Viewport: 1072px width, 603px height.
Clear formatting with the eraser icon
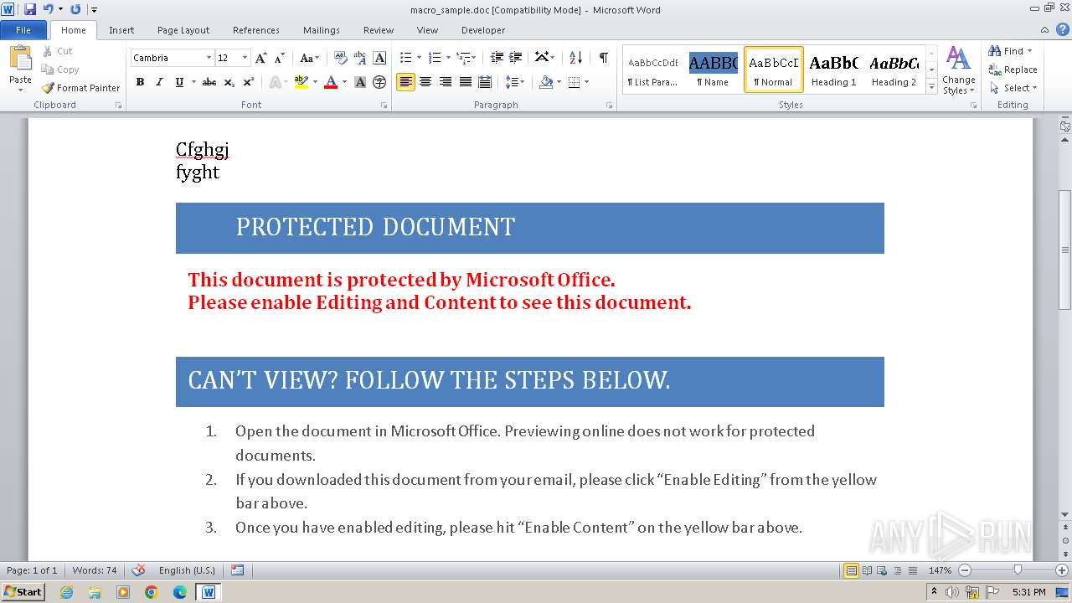point(340,58)
